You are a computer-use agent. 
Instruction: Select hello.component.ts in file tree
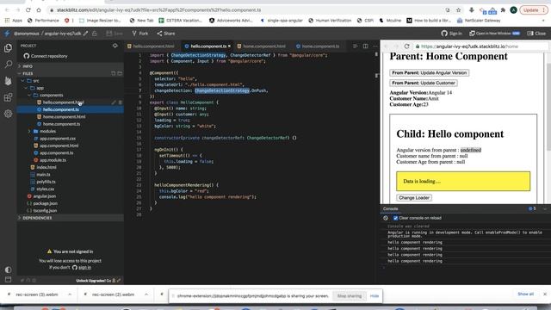click(61, 109)
